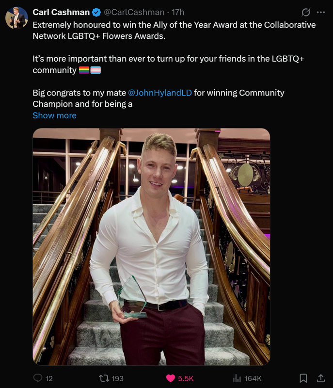Open the post via 17h timestamp
The height and width of the screenshot is (388, 333).
pyautogui.click(x=178, y=12)
